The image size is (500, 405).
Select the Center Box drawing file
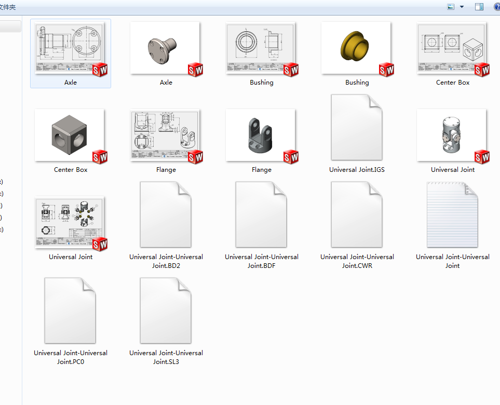[452, 48]
